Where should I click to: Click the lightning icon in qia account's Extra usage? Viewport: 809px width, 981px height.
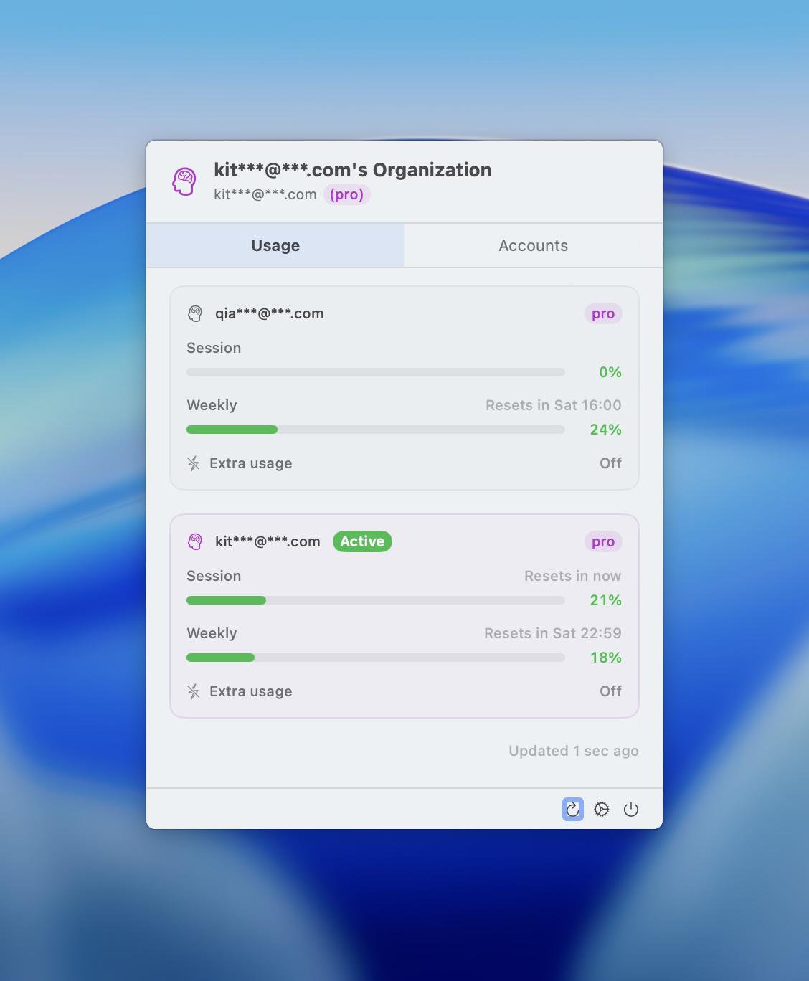click(194, 463)
